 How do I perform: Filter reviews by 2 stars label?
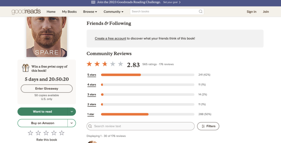coord(92,104)
